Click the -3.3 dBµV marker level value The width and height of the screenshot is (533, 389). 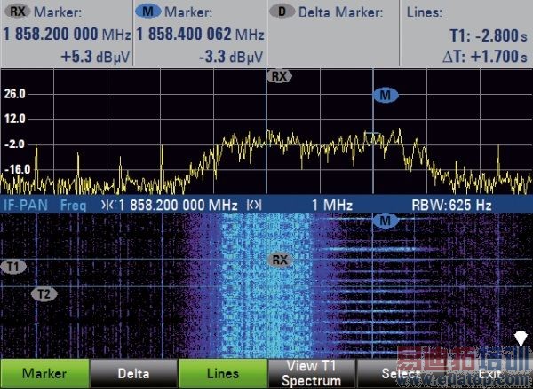[x=231, y=57]
